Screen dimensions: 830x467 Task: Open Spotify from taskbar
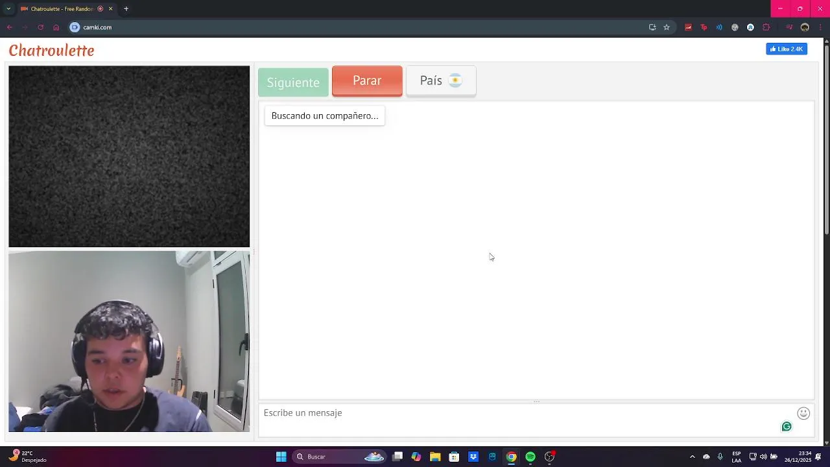coord(530,457)
